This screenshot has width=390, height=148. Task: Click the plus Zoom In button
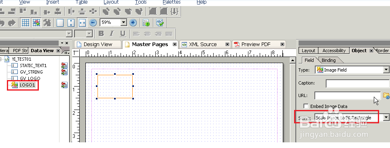click(x=133, y=23)
